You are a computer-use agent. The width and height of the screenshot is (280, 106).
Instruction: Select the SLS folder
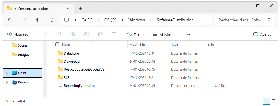(67, 78)
